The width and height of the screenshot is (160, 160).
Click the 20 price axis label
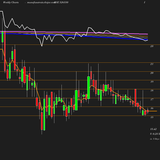click(x=152, y=73)
